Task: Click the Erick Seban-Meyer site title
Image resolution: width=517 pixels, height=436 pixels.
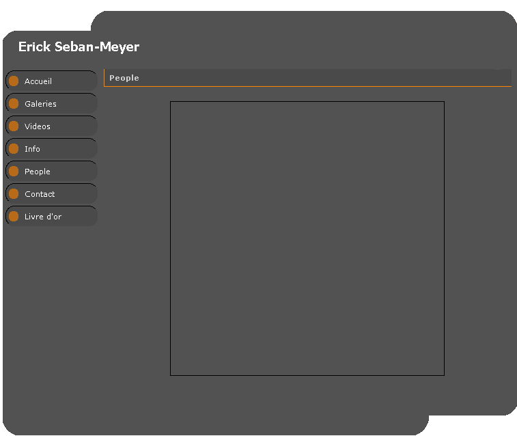Action: pos(79,47)
